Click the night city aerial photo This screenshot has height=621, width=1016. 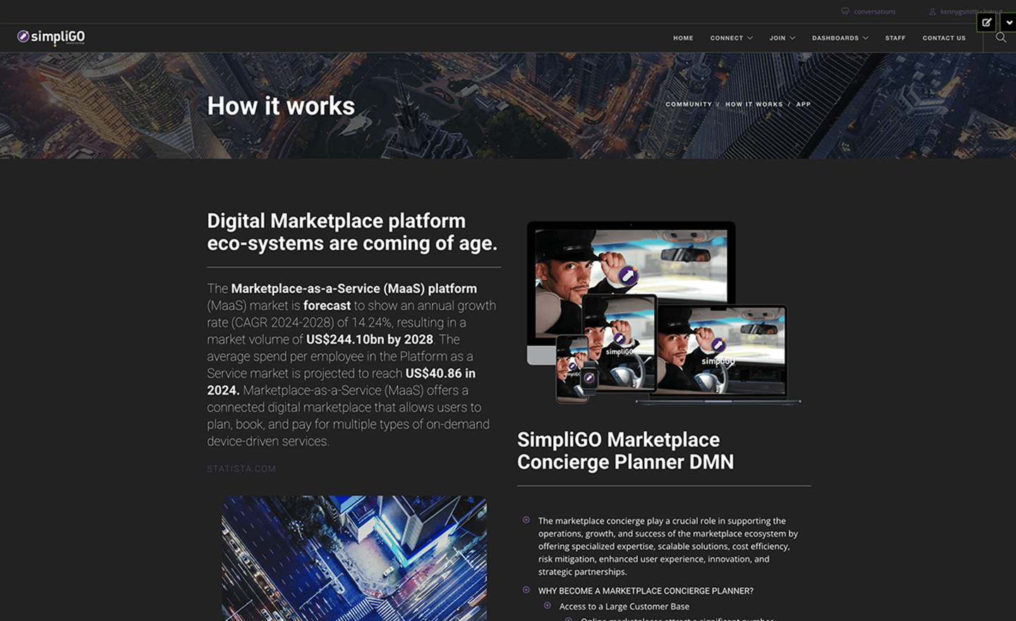point(354,558)
